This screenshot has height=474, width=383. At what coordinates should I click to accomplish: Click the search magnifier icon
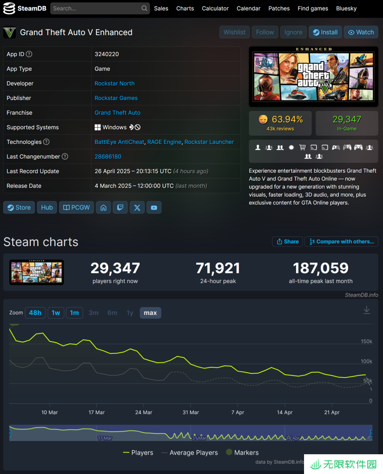coord(145,8)
